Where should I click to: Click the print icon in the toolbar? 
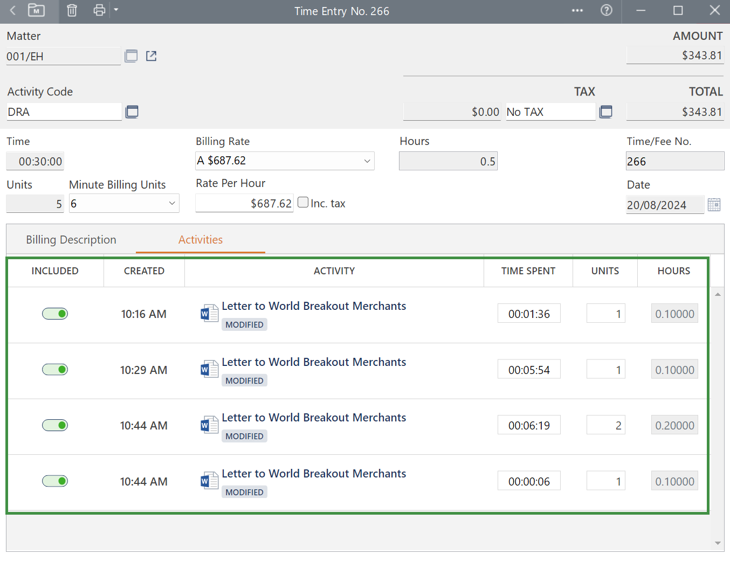point(99,10)
